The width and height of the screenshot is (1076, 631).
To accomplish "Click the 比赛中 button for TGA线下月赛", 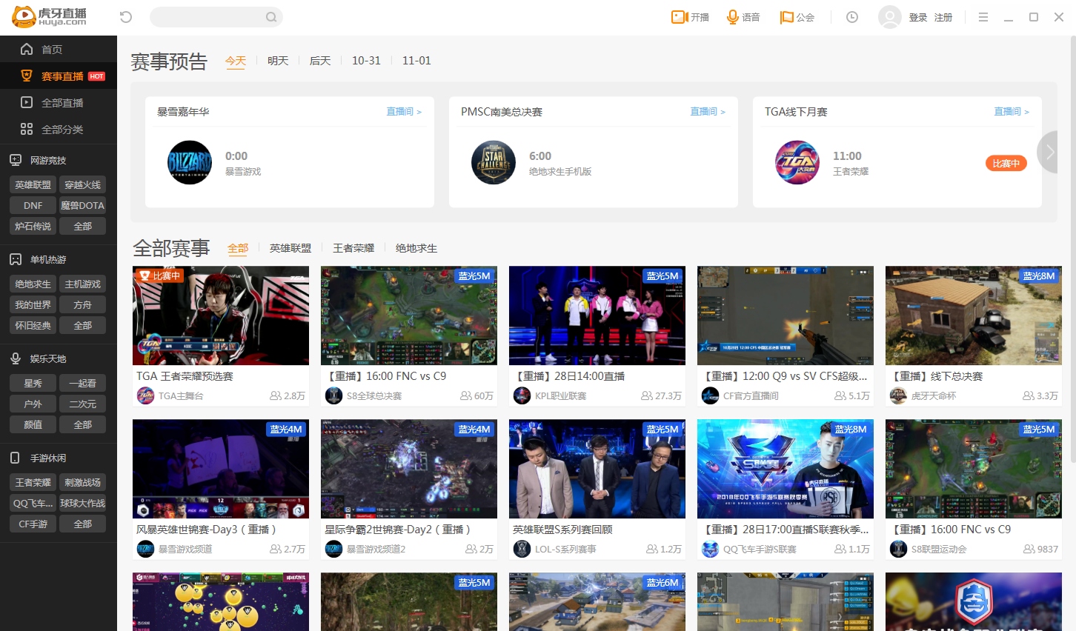I will 1006,164.
